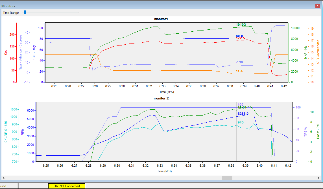Adjust the Time Range slider handle
Viewport: 323px width, 189px height.
25,13
